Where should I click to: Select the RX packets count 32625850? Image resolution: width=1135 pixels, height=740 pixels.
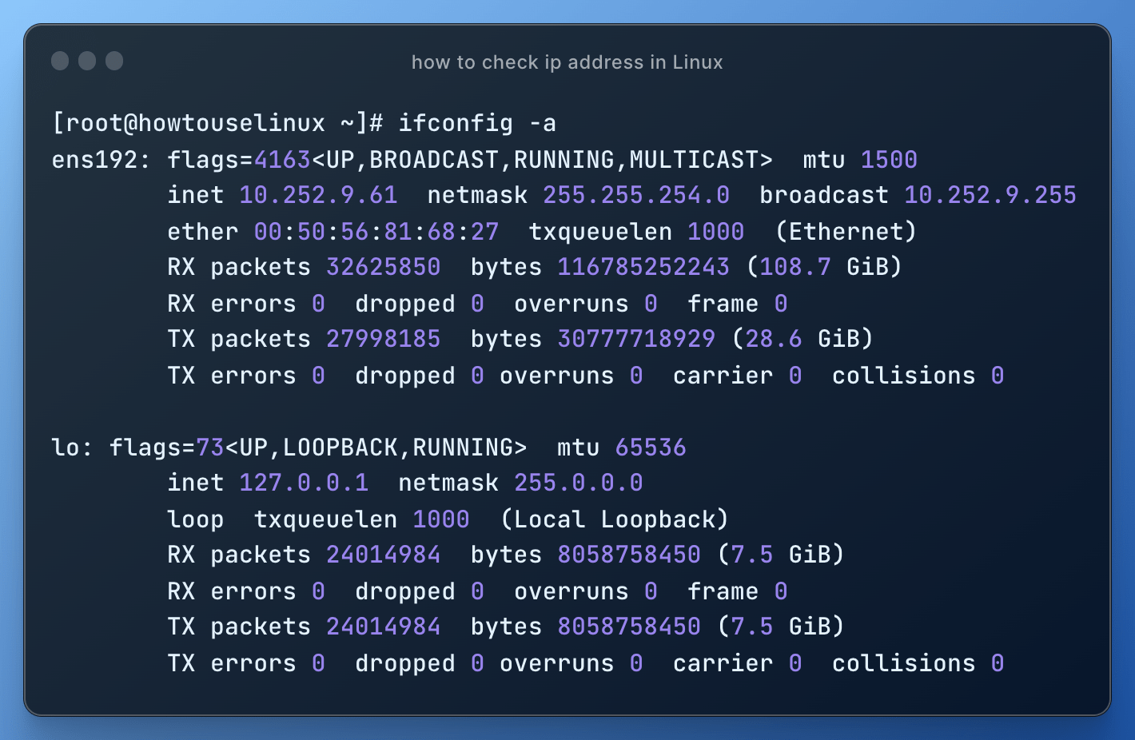[383, 266]
